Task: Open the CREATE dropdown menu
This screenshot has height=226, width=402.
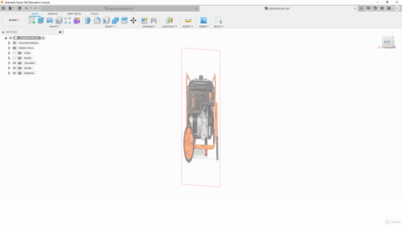Action: click(54, 26)
